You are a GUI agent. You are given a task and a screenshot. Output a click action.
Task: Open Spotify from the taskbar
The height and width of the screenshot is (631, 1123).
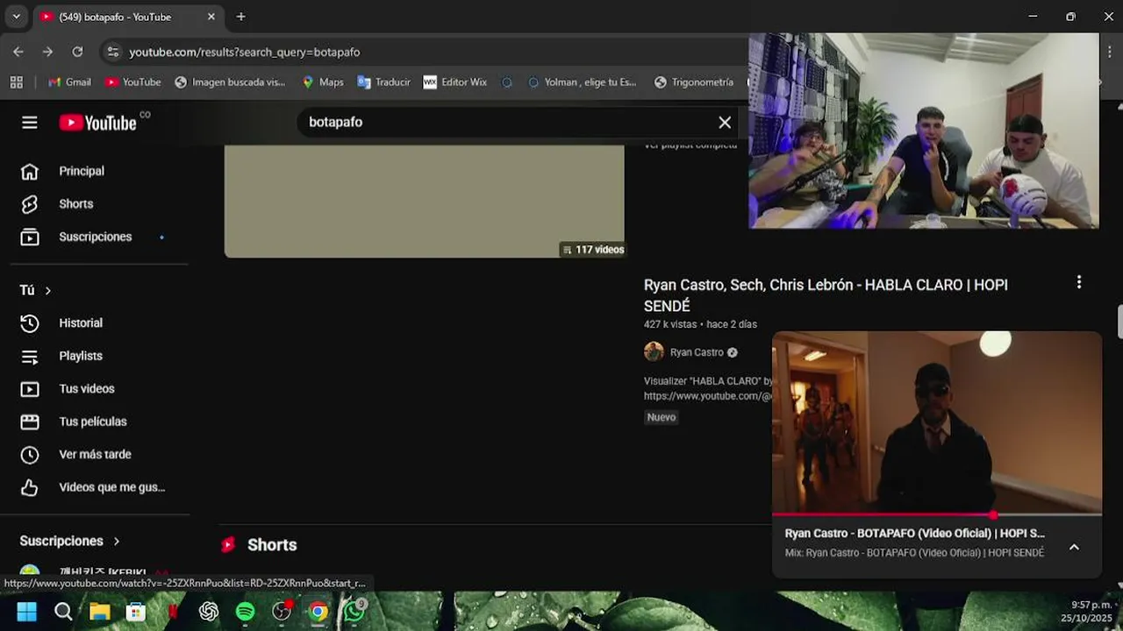(246, 612)
